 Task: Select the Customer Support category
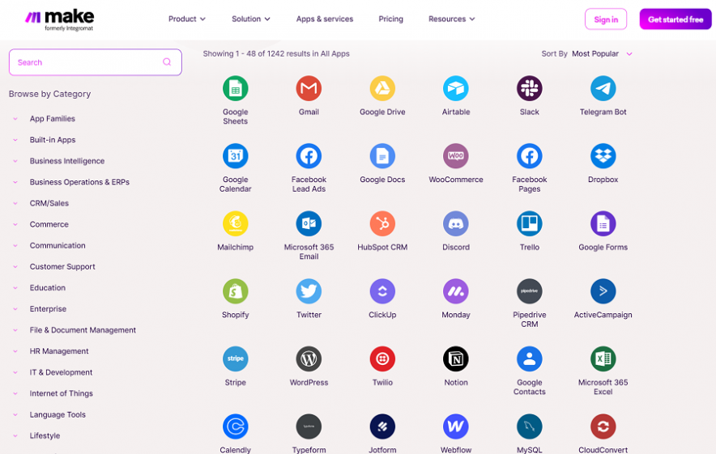click(x=62, y=266)
